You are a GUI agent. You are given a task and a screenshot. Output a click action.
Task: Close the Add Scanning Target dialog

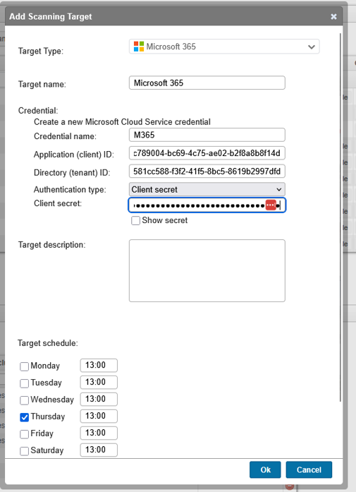[333, 17]
